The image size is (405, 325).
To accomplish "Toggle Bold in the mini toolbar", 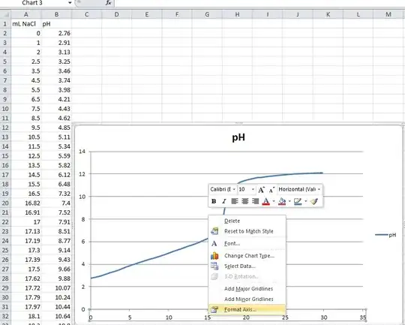I will 214,201.
